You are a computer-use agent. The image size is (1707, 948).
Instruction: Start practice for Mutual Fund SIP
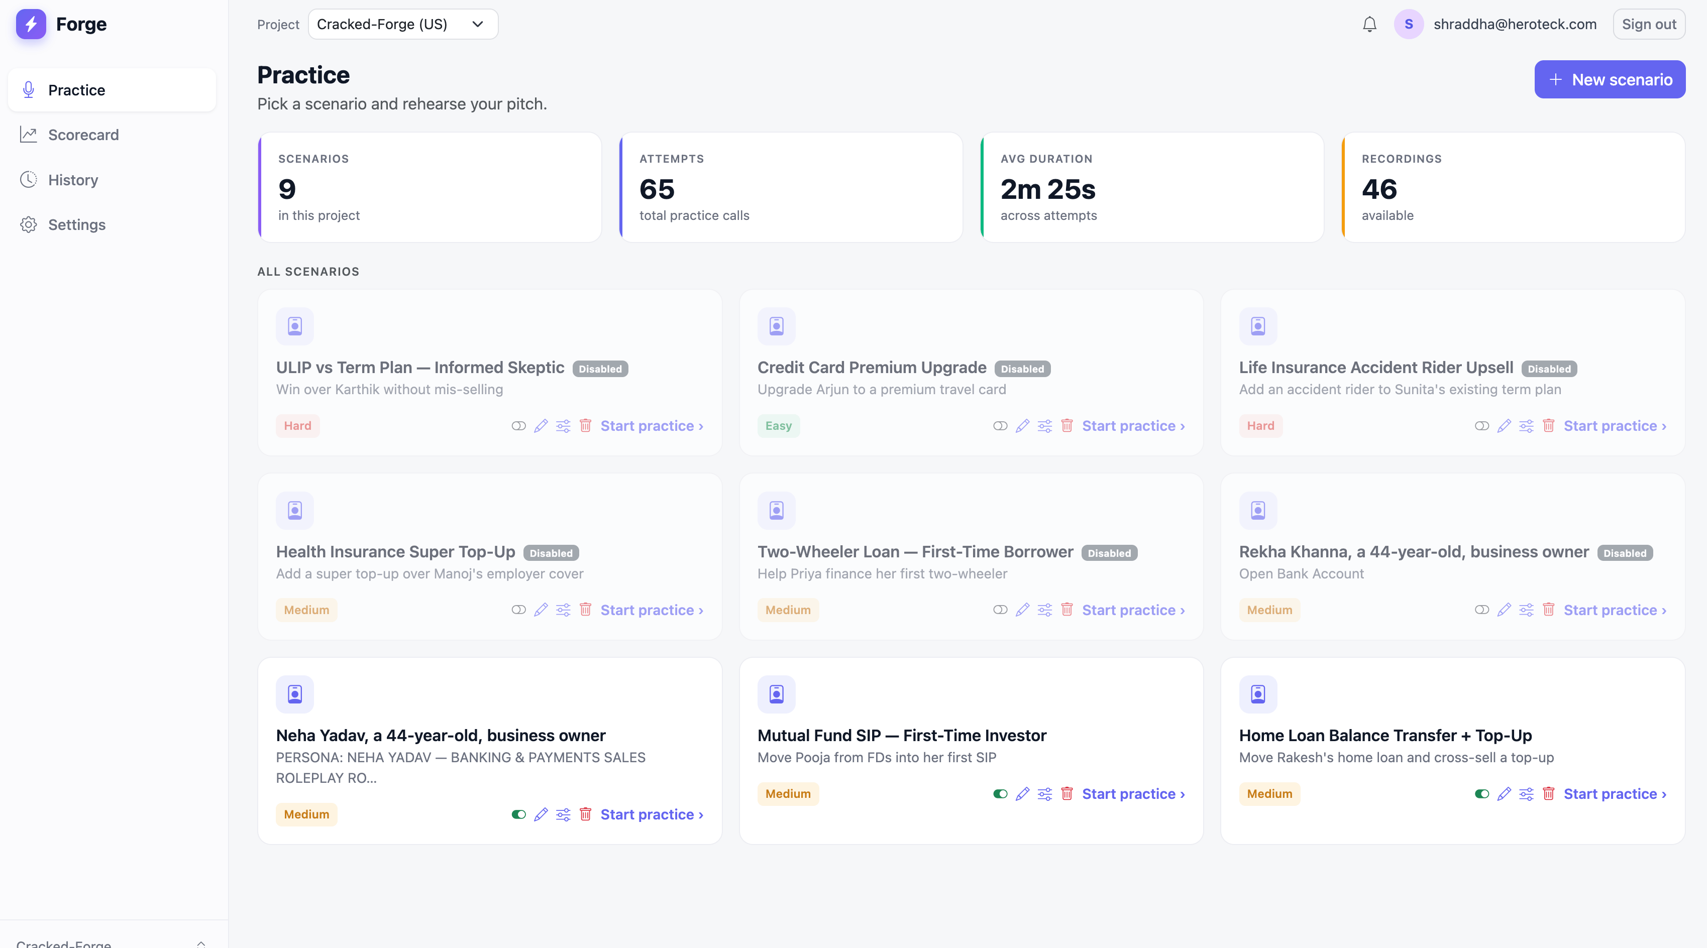pyautogui.click(x=1134, y=794)
